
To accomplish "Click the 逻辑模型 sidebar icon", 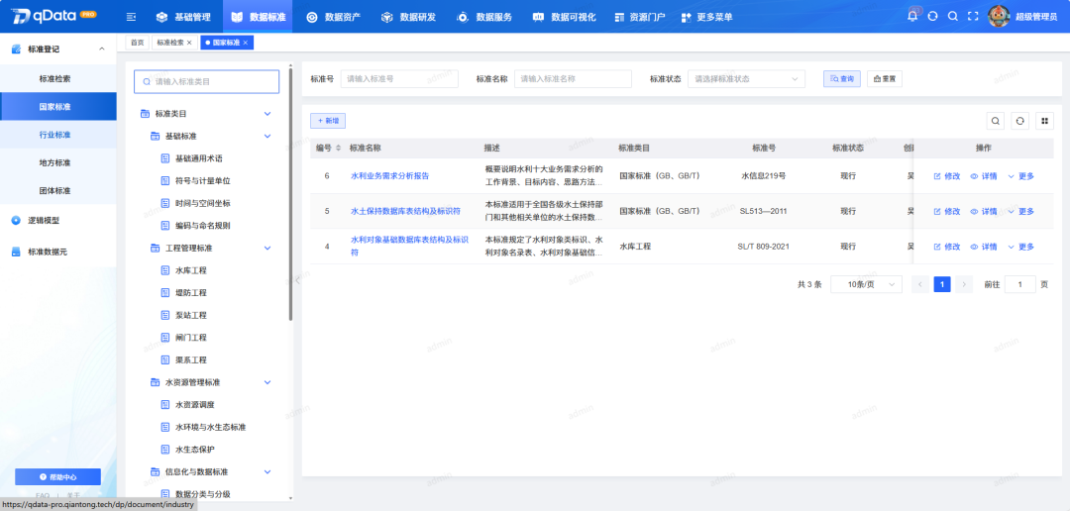I will pyautogui.click(x=16, y=221).
